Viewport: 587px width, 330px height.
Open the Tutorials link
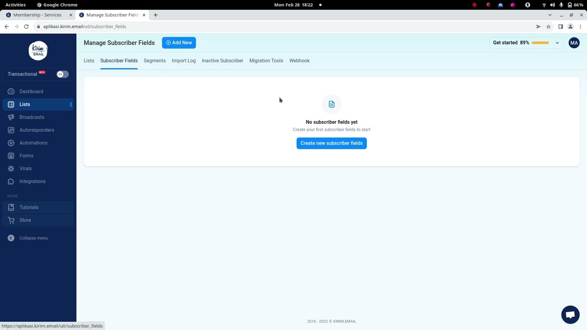(x=29, y=208)
